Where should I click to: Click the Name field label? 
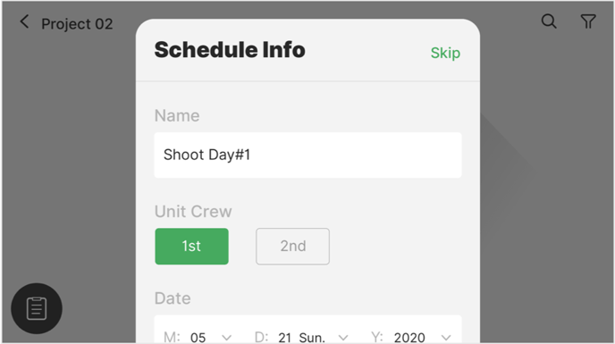[177, 116]
